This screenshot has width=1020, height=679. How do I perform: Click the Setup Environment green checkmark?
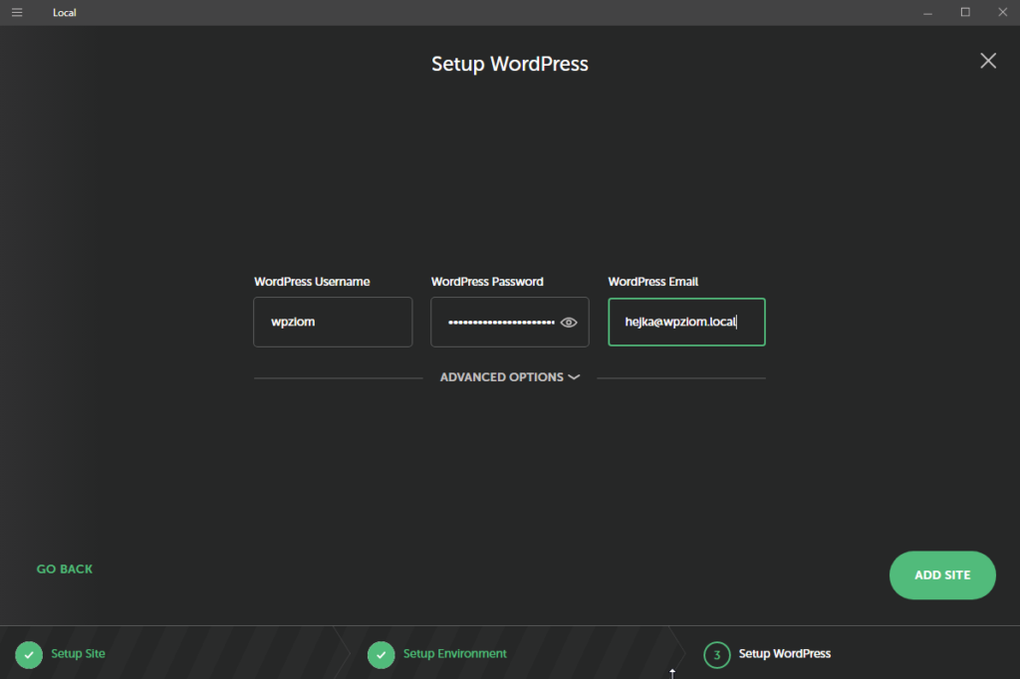coord(380,654)
